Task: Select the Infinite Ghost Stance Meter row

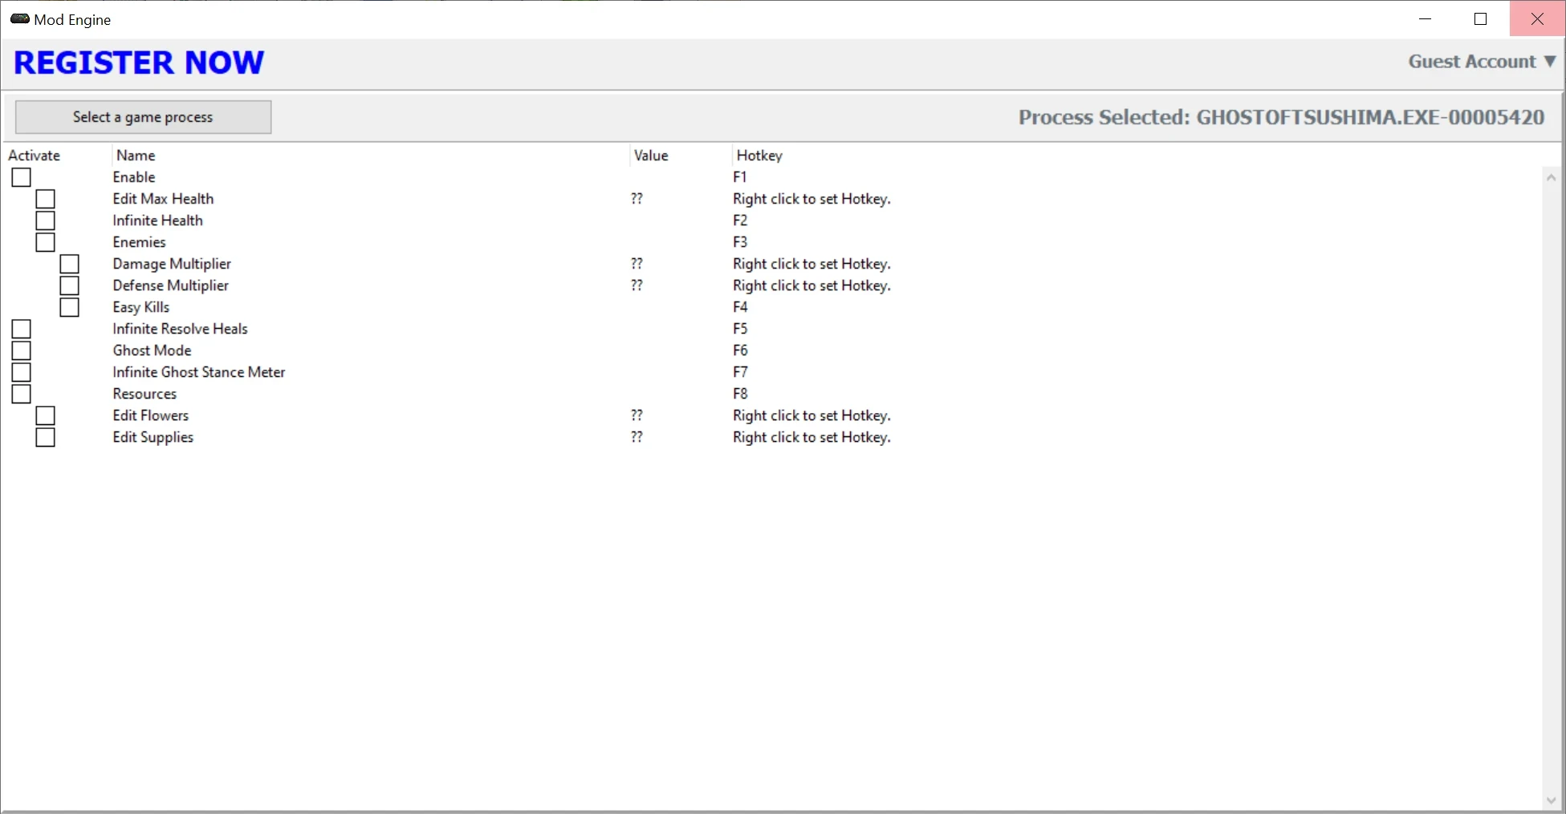Action: tap(198, 372)
